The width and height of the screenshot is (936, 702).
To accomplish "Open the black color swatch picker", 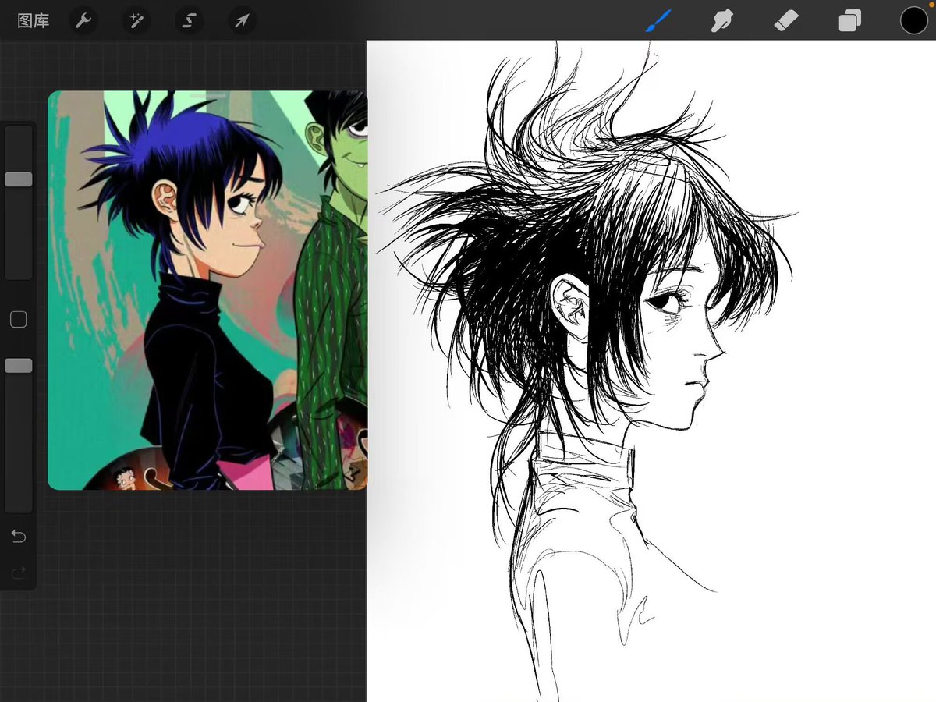I will (x=914, y=21).
